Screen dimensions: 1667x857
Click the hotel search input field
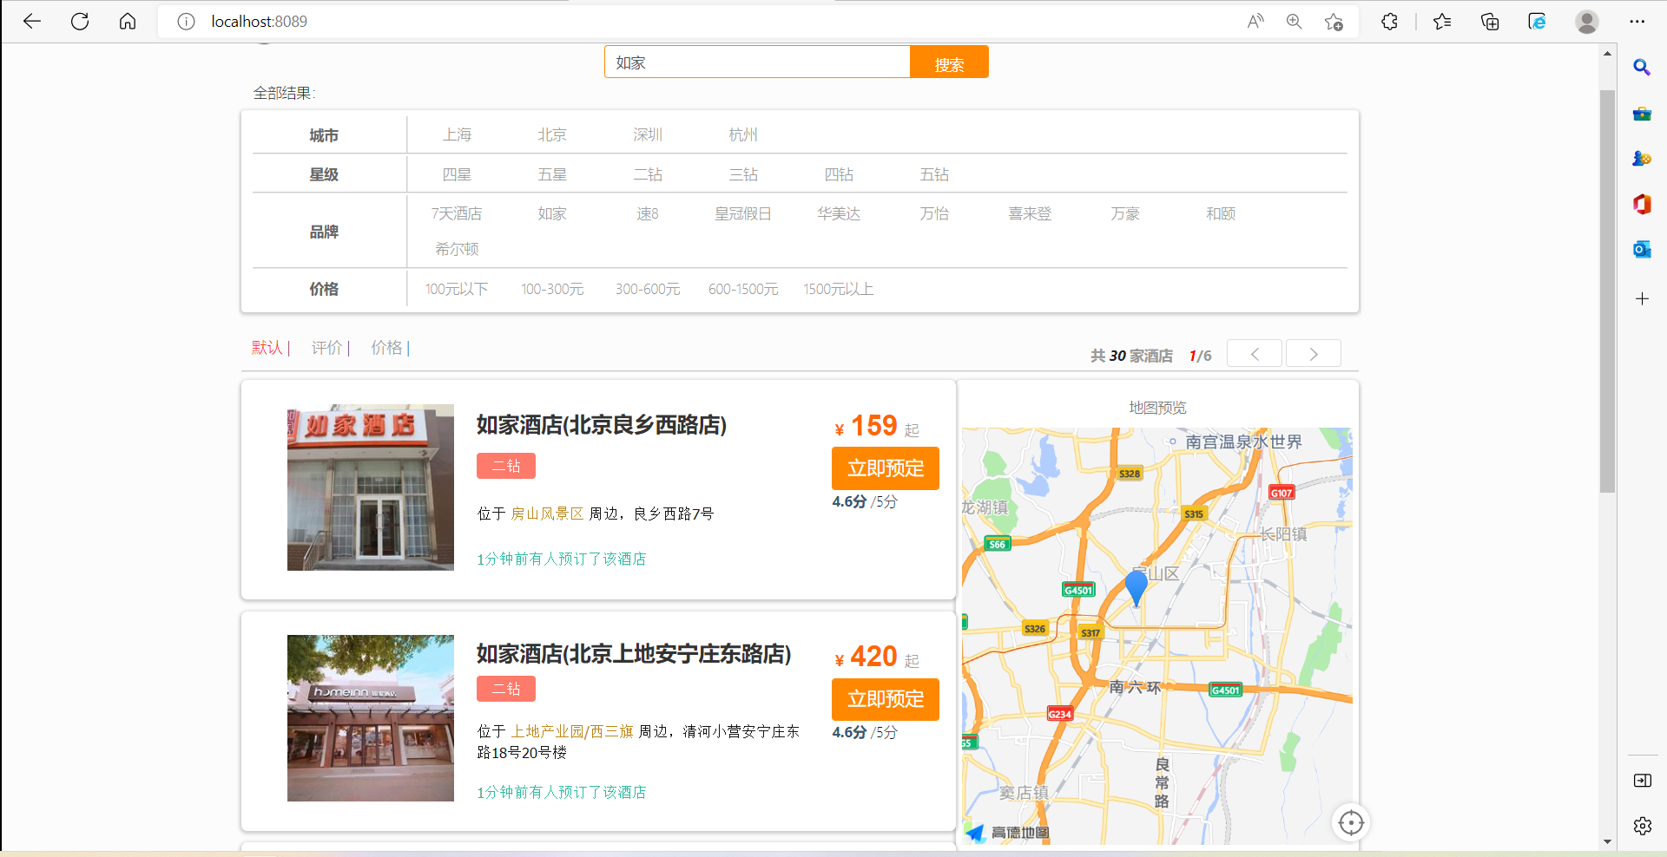[x=757, y=62]
